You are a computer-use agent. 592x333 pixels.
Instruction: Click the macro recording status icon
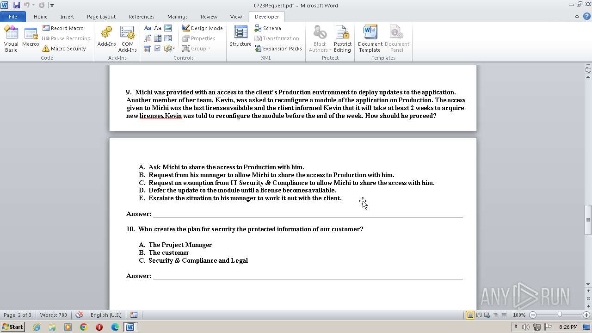coord(134,315)
